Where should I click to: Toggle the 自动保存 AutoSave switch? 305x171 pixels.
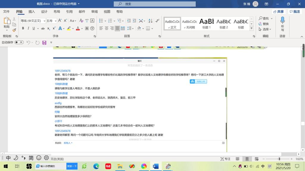tap(19, 42)
